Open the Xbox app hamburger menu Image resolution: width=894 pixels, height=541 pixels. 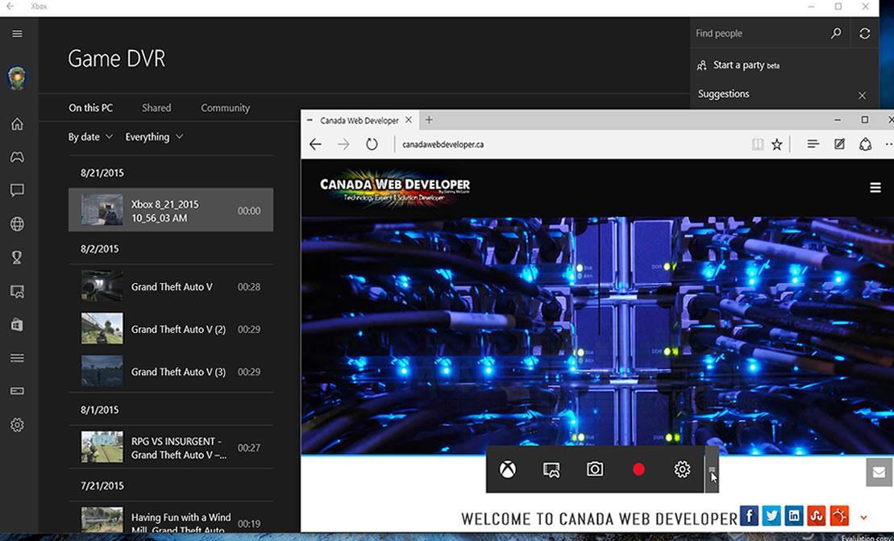pos(17,34)
